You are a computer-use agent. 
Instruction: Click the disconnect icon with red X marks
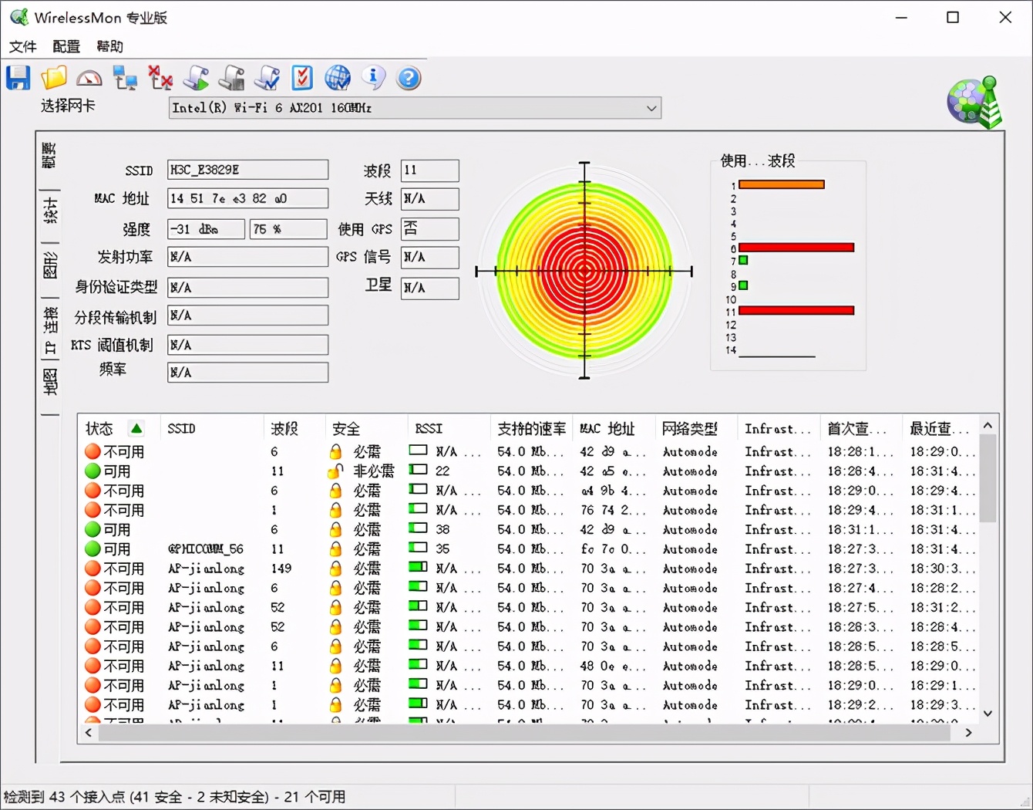(x=160, y=78)
